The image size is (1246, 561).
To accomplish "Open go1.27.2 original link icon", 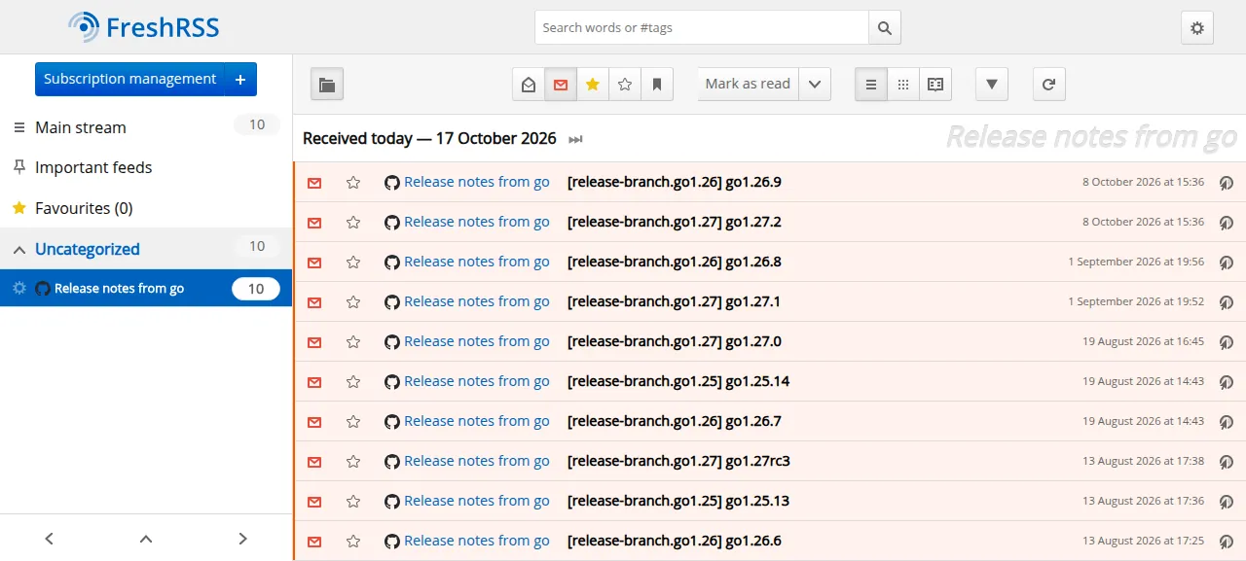I will click(1227, 222).
